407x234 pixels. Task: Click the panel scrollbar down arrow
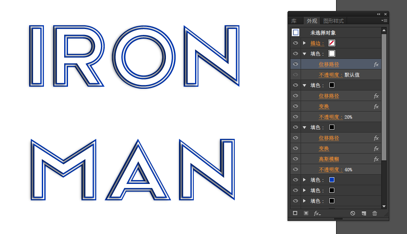(x=384, y=206)
